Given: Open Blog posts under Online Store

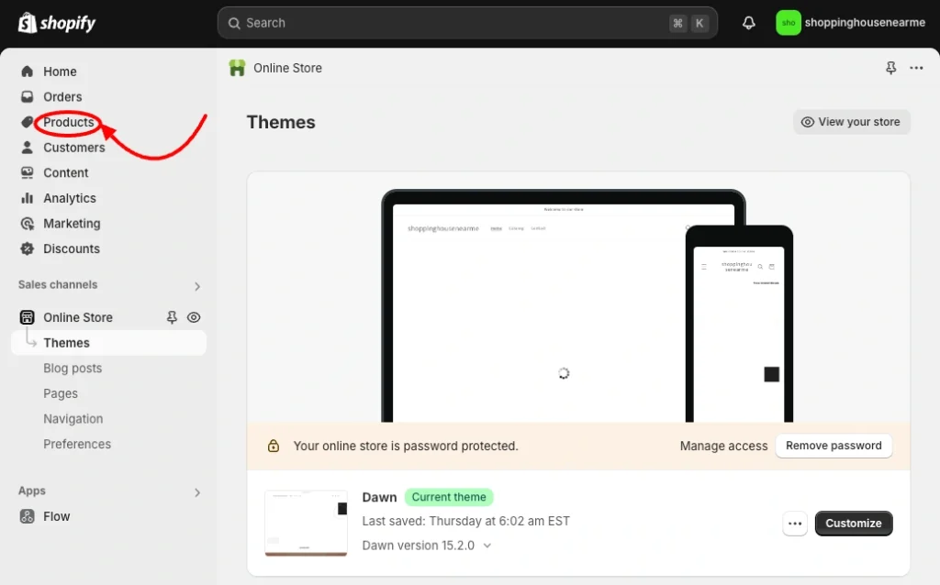Looking at the screenshot, I should coord(73,369).
